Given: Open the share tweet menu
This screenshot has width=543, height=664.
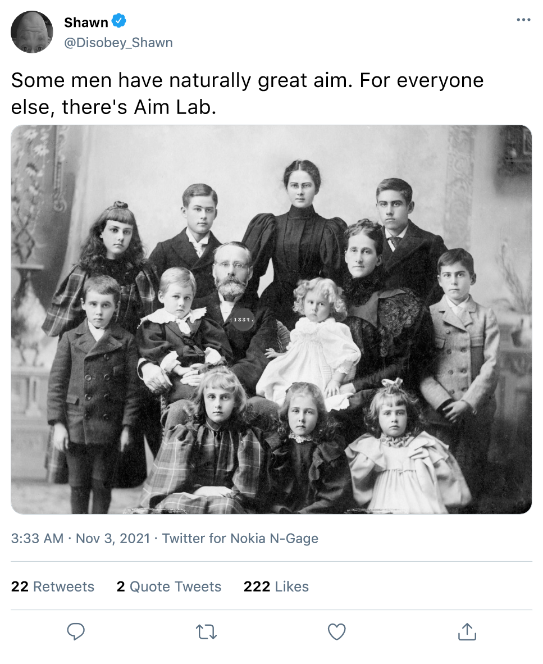Looking at the screenshot, I should [x=467, y=632].
